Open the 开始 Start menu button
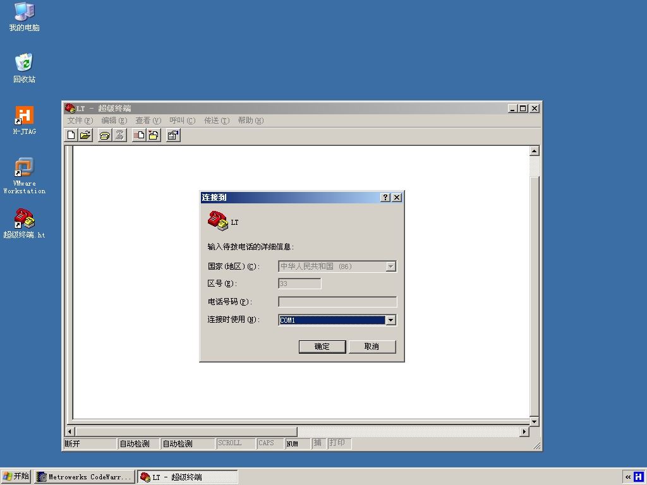The image size is (647, 485). point(16,476)
